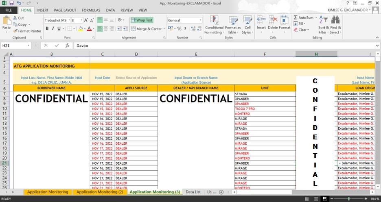Open Cell Styles gallery

(247, 25)
